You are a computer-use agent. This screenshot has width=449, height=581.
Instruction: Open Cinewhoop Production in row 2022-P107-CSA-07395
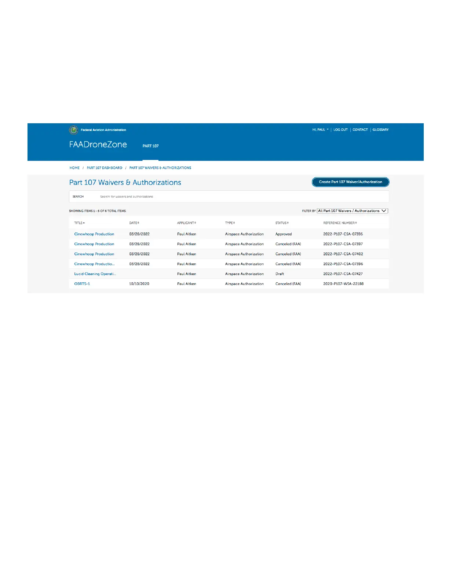(x=94, y=234)
